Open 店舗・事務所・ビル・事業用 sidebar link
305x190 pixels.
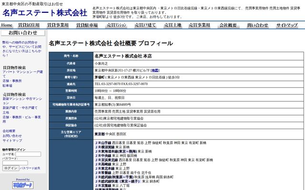pyautogui.click(x=21, y=119)
